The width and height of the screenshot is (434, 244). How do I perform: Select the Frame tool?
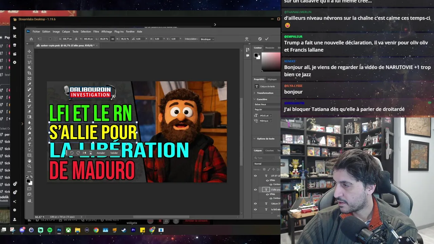coord(29,79)
